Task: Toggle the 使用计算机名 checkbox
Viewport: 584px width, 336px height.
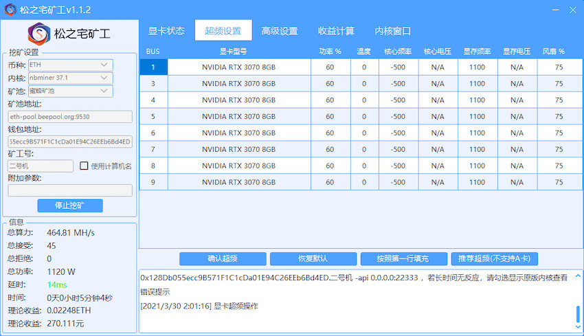Action: 84,166
